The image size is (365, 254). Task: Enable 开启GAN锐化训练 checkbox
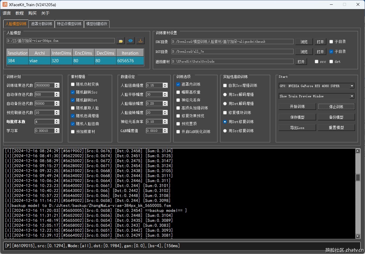(x=178, y=132)
